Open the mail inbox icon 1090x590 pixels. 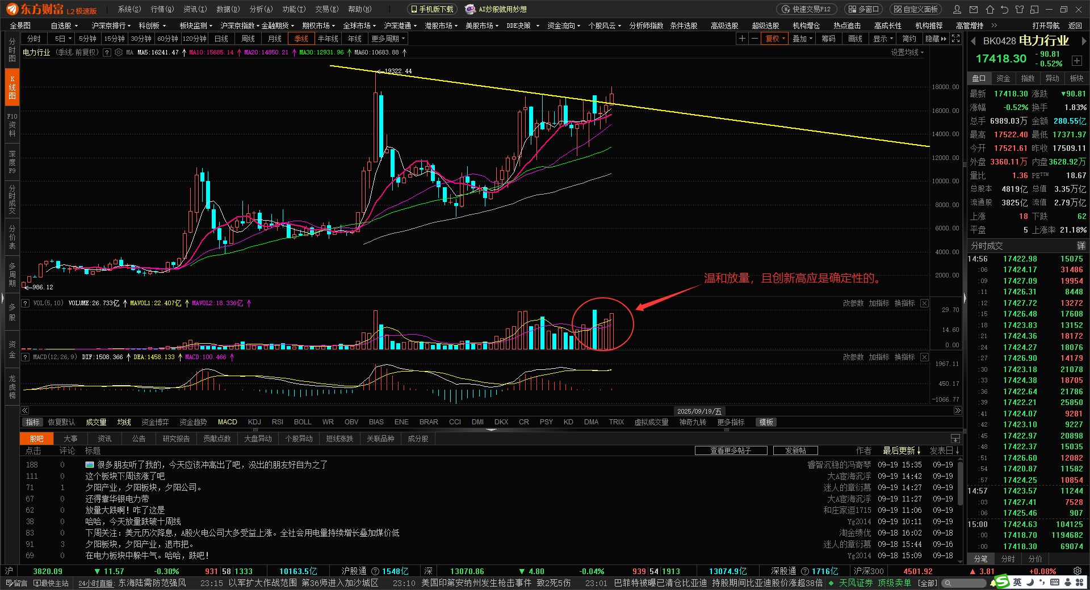tap(974, 9)
